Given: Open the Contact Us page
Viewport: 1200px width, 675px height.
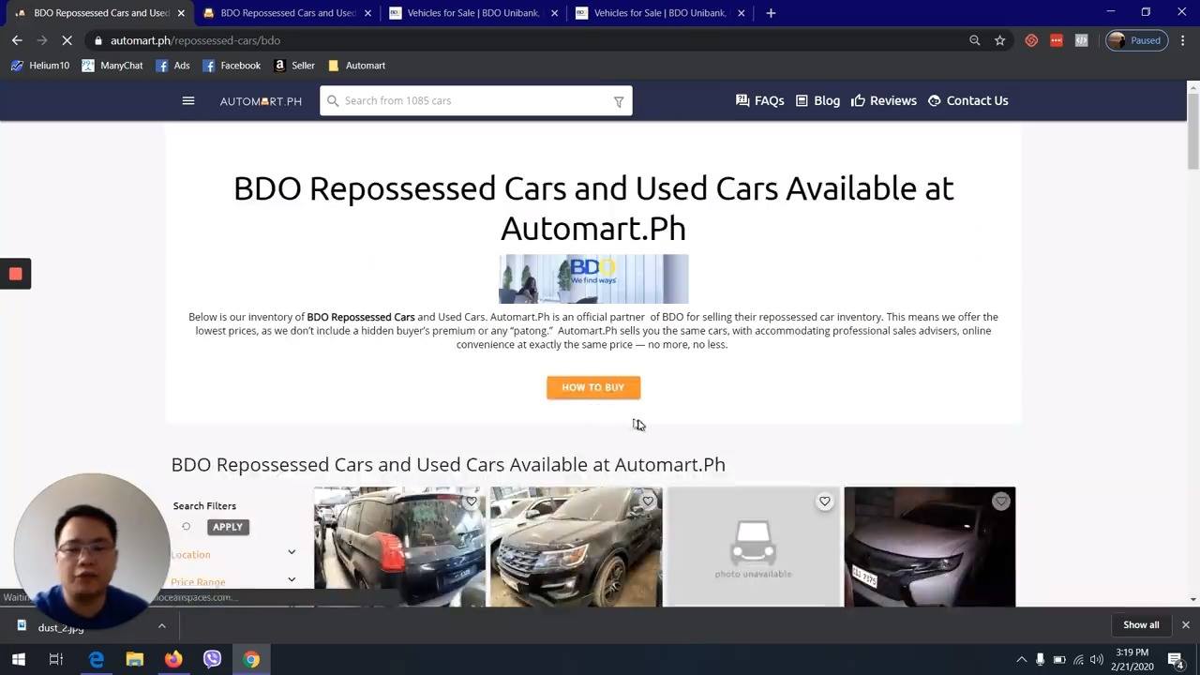Looking at the screenshot, I should tap(967, 101).
